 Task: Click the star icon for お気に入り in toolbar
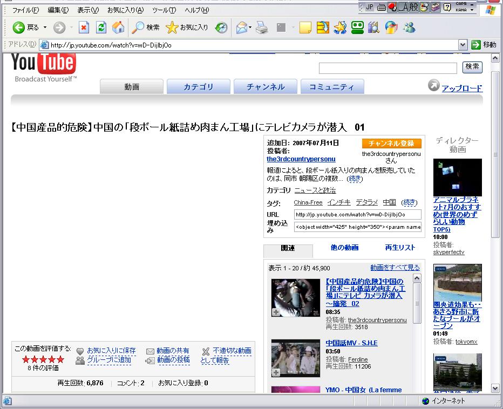click(x=172, y=28)
